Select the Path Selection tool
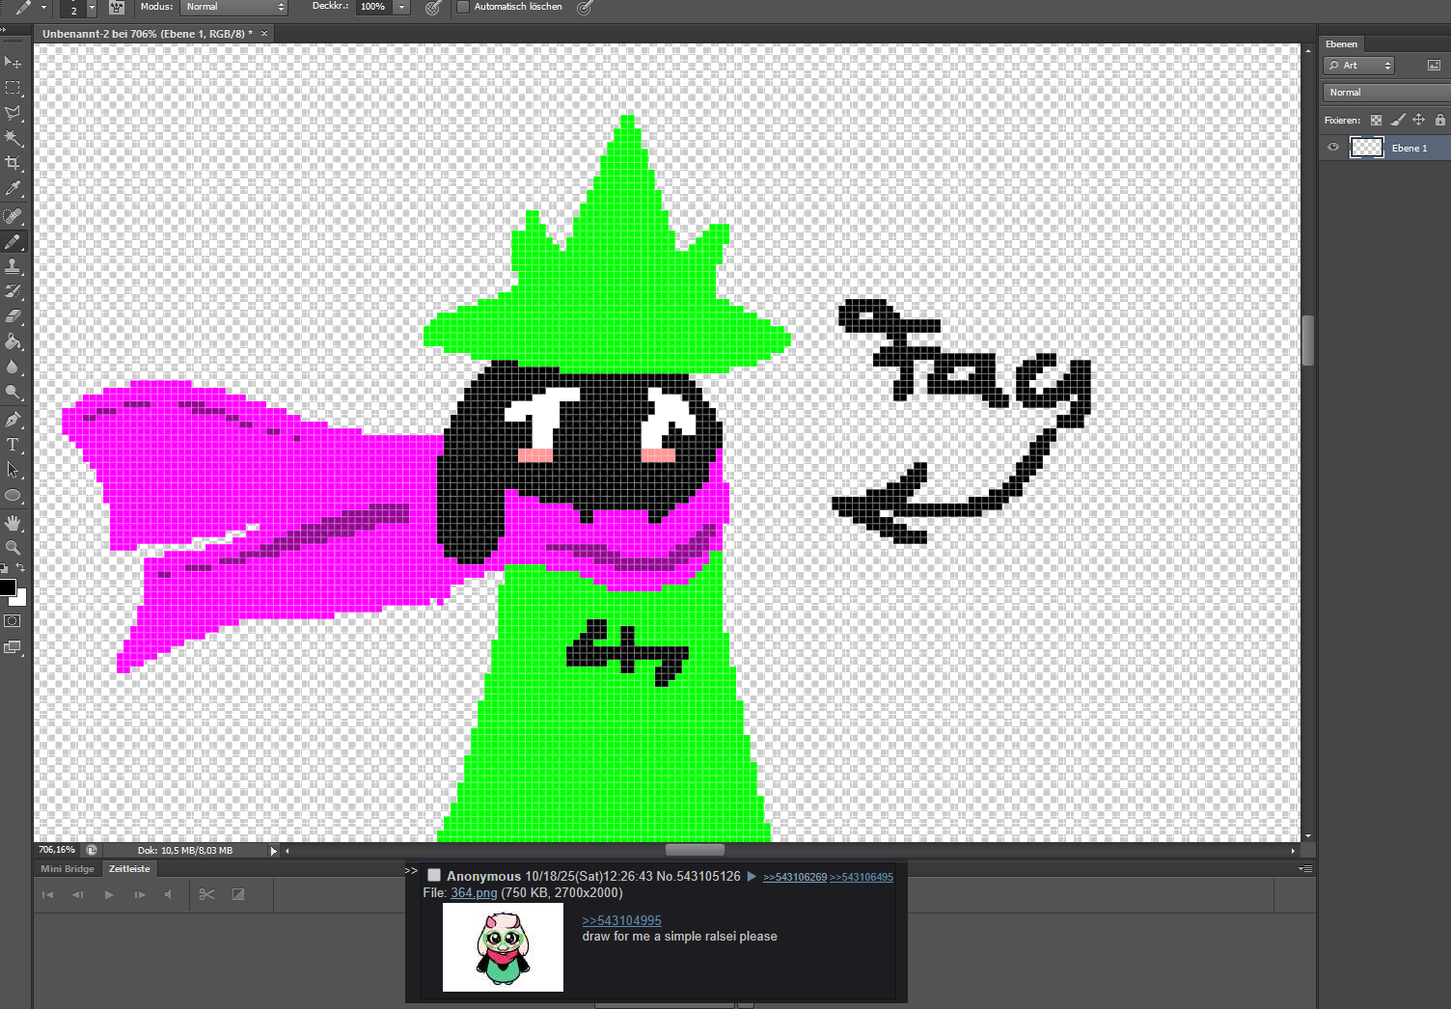Image resolution: width=1451 pixels, height=1009 pixels. [x=13, y=470]
